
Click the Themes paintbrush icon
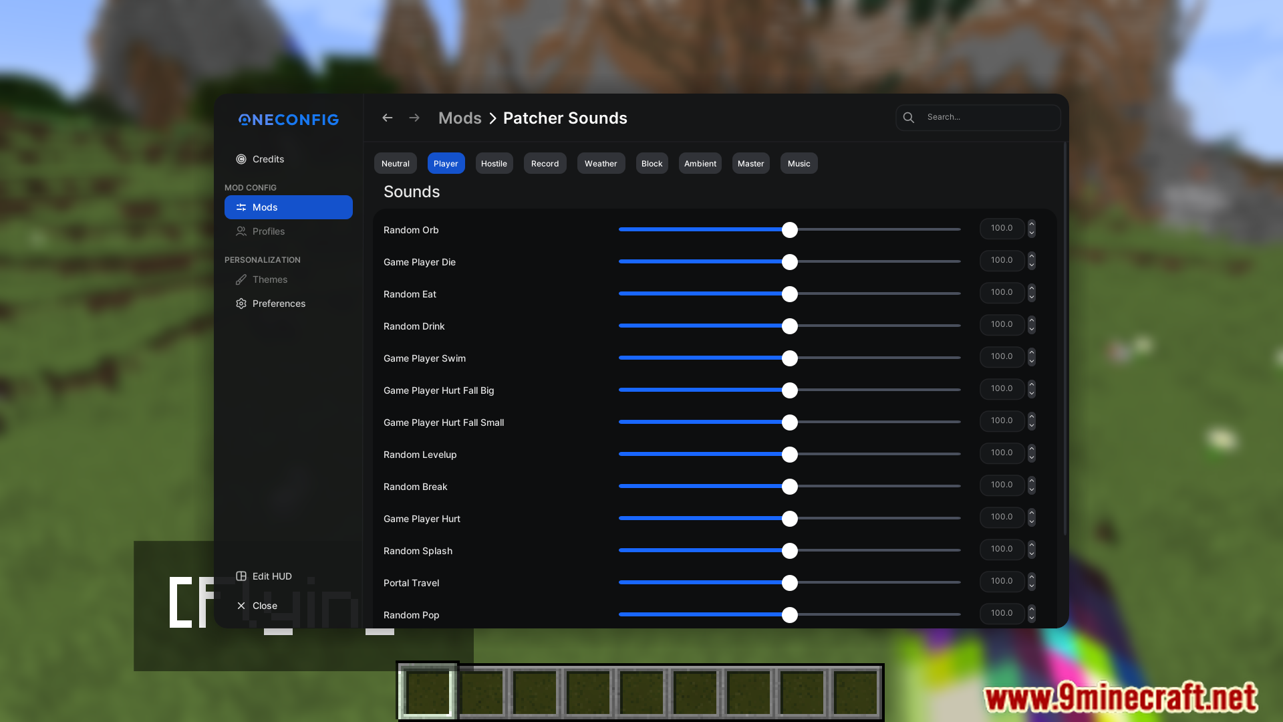[x=241, y=279]
